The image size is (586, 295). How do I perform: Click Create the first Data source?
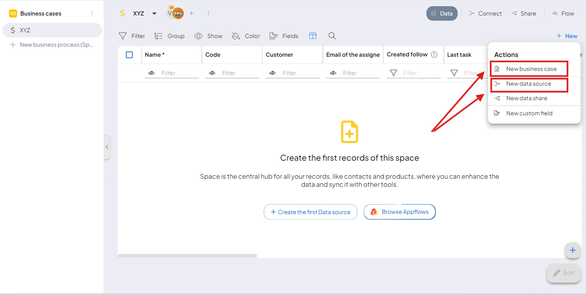click(311, 212)
